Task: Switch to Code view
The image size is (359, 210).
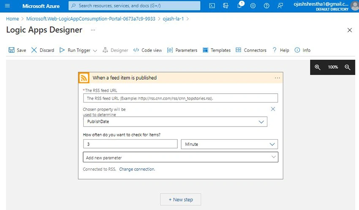Action: point(147,50)
